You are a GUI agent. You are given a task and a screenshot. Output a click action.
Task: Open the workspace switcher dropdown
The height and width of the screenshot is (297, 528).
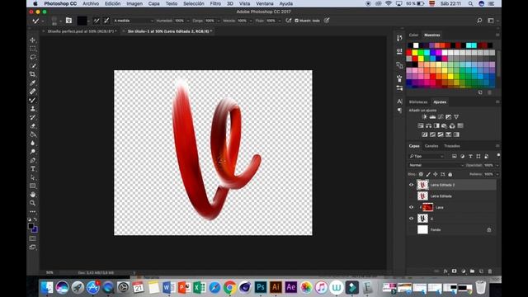(x=492, y=21)
